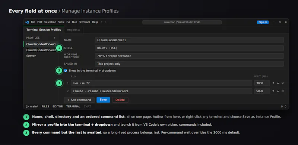Open the Edit menu
Image resolution: width=298 pixels, height=145 pixels.
[40, 22]
